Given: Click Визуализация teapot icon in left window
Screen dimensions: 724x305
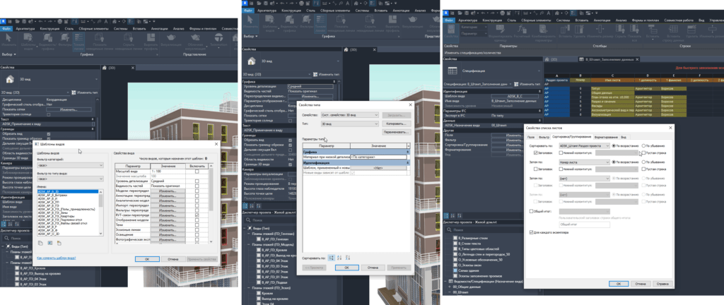Looking at the screenshot, I should tap(170, 39).
